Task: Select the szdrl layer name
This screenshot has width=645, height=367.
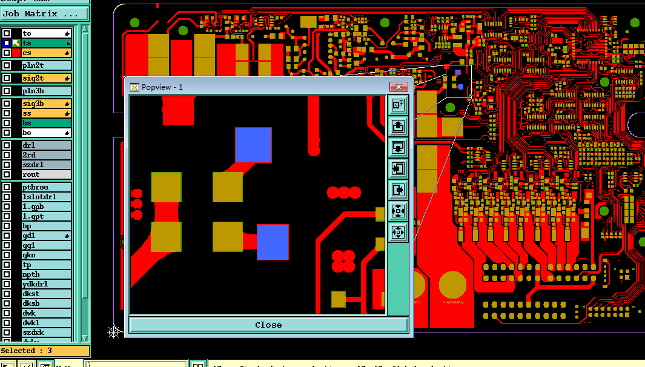Action: click(47, 165)
